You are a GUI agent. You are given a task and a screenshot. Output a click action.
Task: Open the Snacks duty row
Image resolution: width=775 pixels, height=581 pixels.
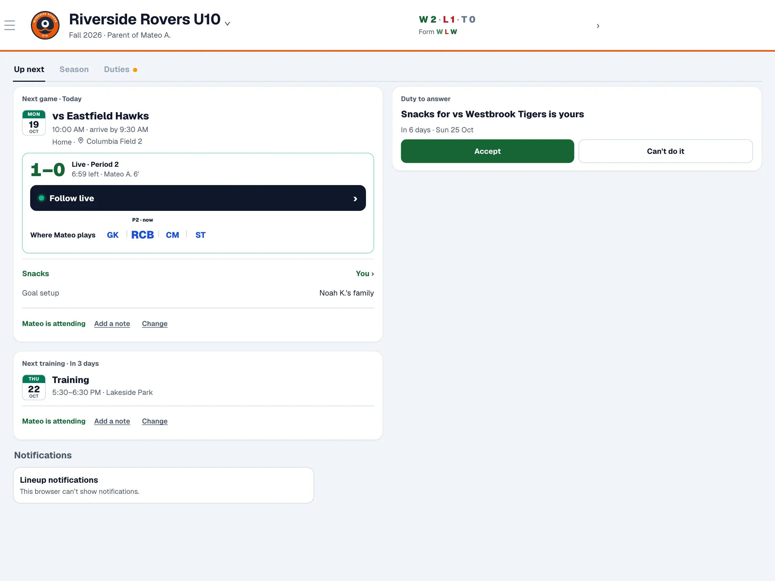click(x=198, y=274)
